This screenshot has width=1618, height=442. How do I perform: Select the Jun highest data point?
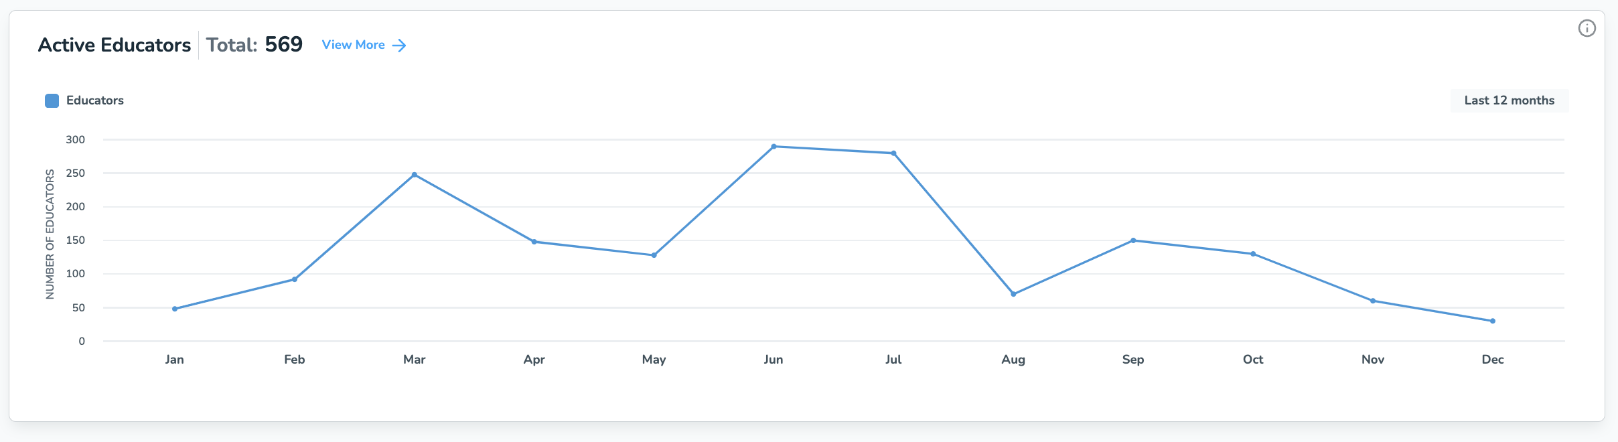coord(774,147)
